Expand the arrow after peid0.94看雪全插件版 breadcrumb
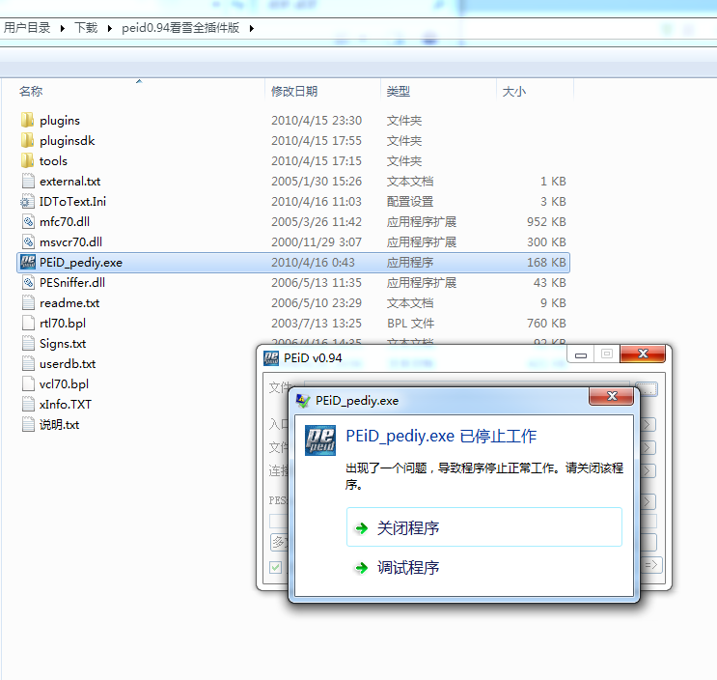This screenshot has width=717, height=680. [x=252, y=28]
